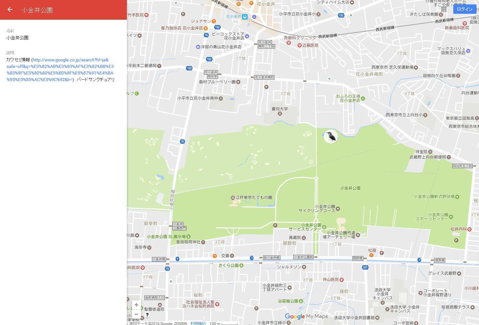479x325 pixels.
Task: Click the 近藤医院 clinic marker
Action: [299, 45]
